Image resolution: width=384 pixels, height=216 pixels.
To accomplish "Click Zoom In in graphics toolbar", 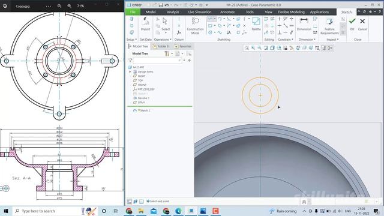I will coord(253,48).
